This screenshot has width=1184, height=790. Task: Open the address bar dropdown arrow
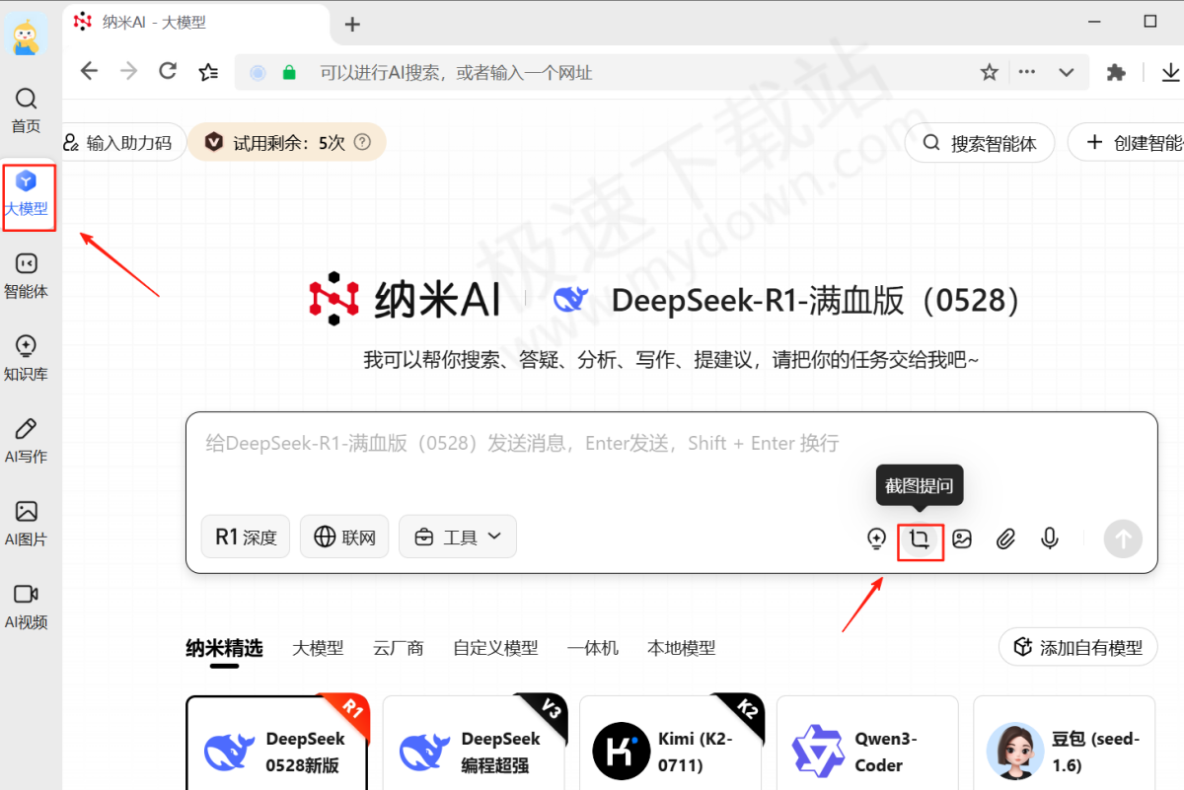[1066, 71]
